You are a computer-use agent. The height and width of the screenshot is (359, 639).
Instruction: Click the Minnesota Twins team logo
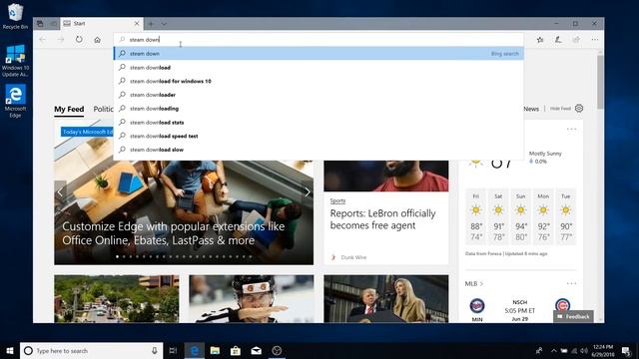pos(477,305)
